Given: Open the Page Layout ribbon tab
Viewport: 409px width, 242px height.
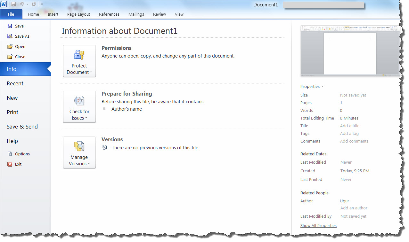Looking at the screenshot, I should tap(78, 14).
